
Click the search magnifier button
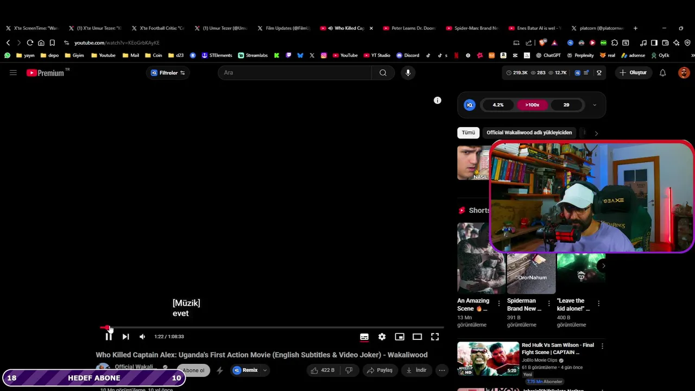383,73
